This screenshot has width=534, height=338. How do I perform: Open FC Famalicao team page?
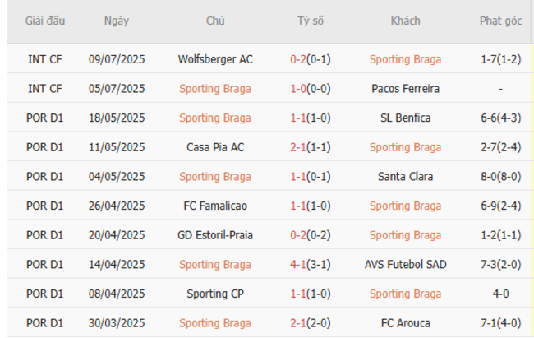[x=215, y=206]
